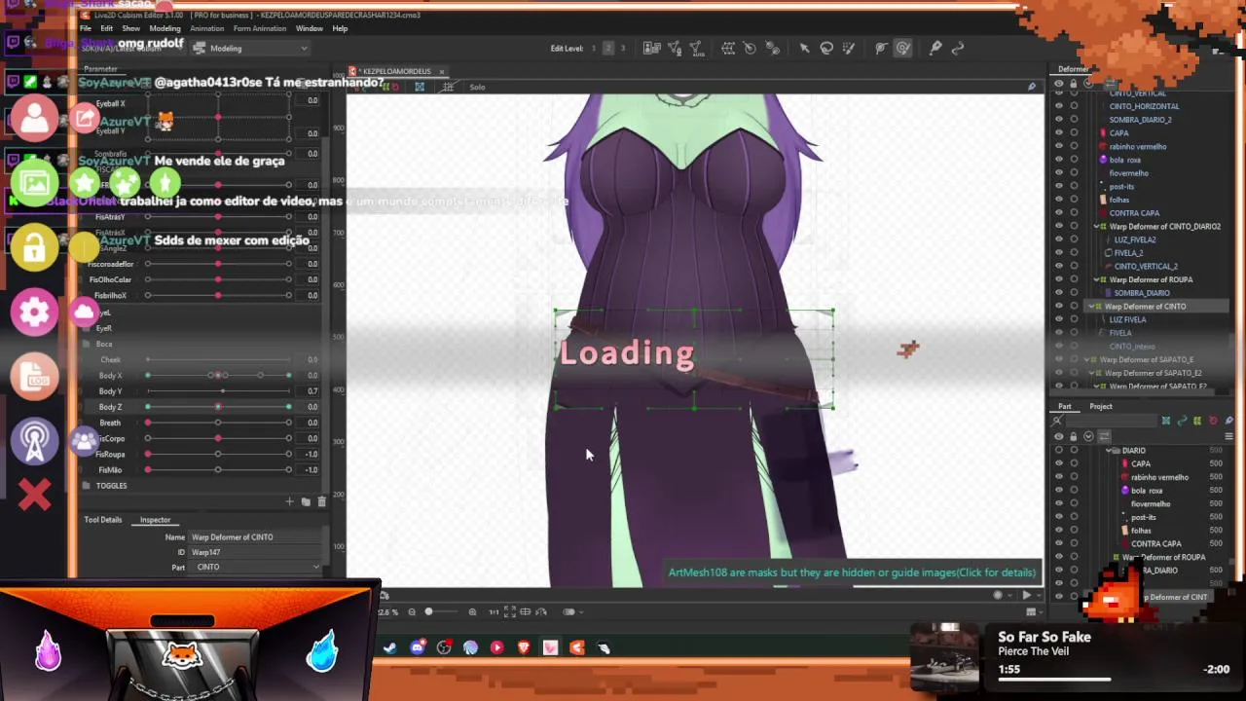Switch to the Project tab

(1101, 406)
